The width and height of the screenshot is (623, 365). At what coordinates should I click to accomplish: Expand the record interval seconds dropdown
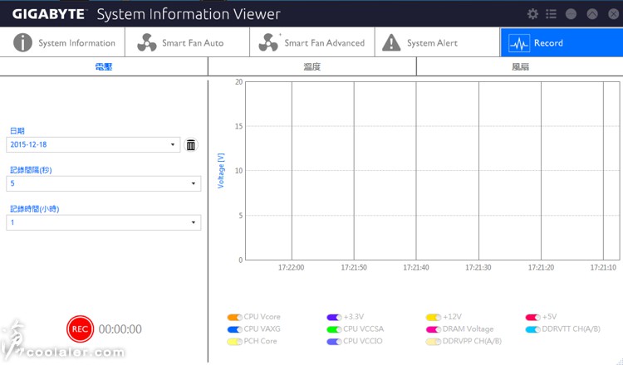(x=103, y=183)
